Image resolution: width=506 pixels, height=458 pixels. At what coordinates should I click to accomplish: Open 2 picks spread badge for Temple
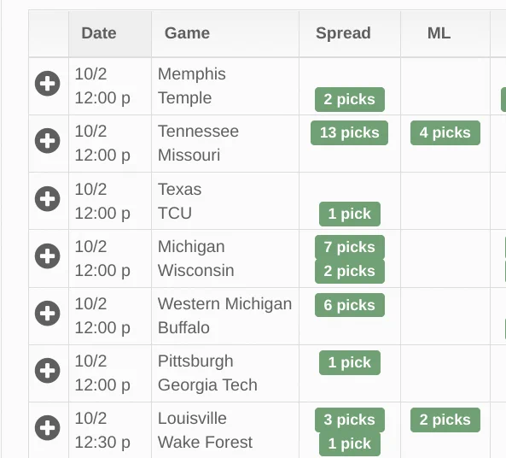pos(350,100)
